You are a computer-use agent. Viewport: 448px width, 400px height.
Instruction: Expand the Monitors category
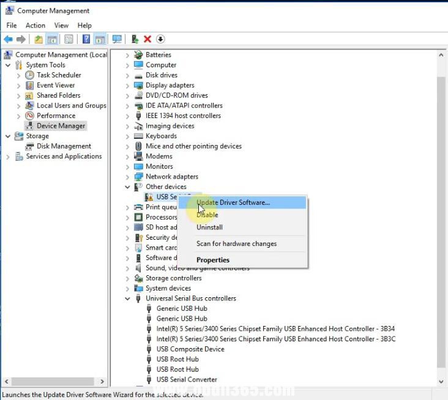127,167
